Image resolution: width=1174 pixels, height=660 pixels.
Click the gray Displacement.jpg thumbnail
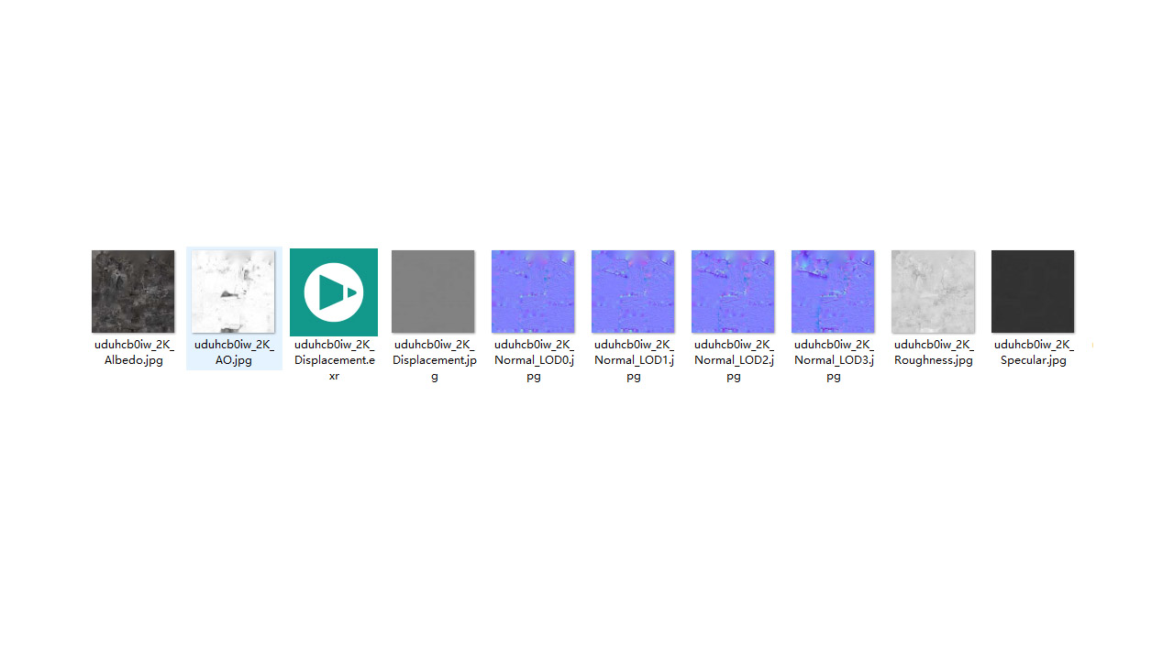433,291
